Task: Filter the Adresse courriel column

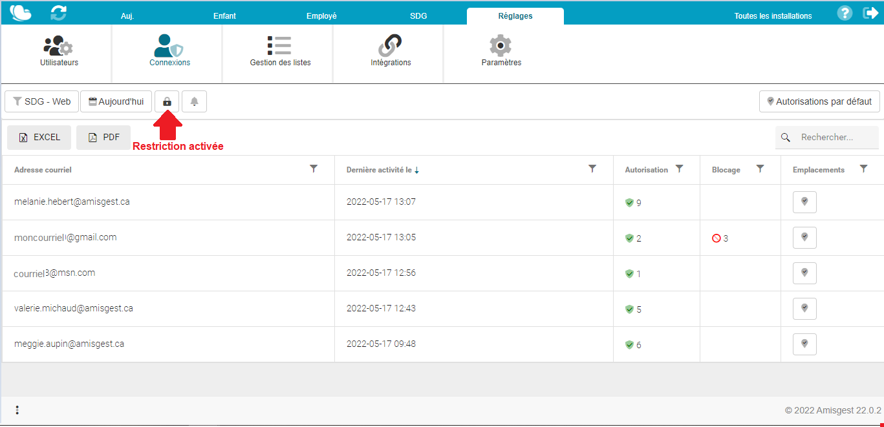Action: coord(314,169)
